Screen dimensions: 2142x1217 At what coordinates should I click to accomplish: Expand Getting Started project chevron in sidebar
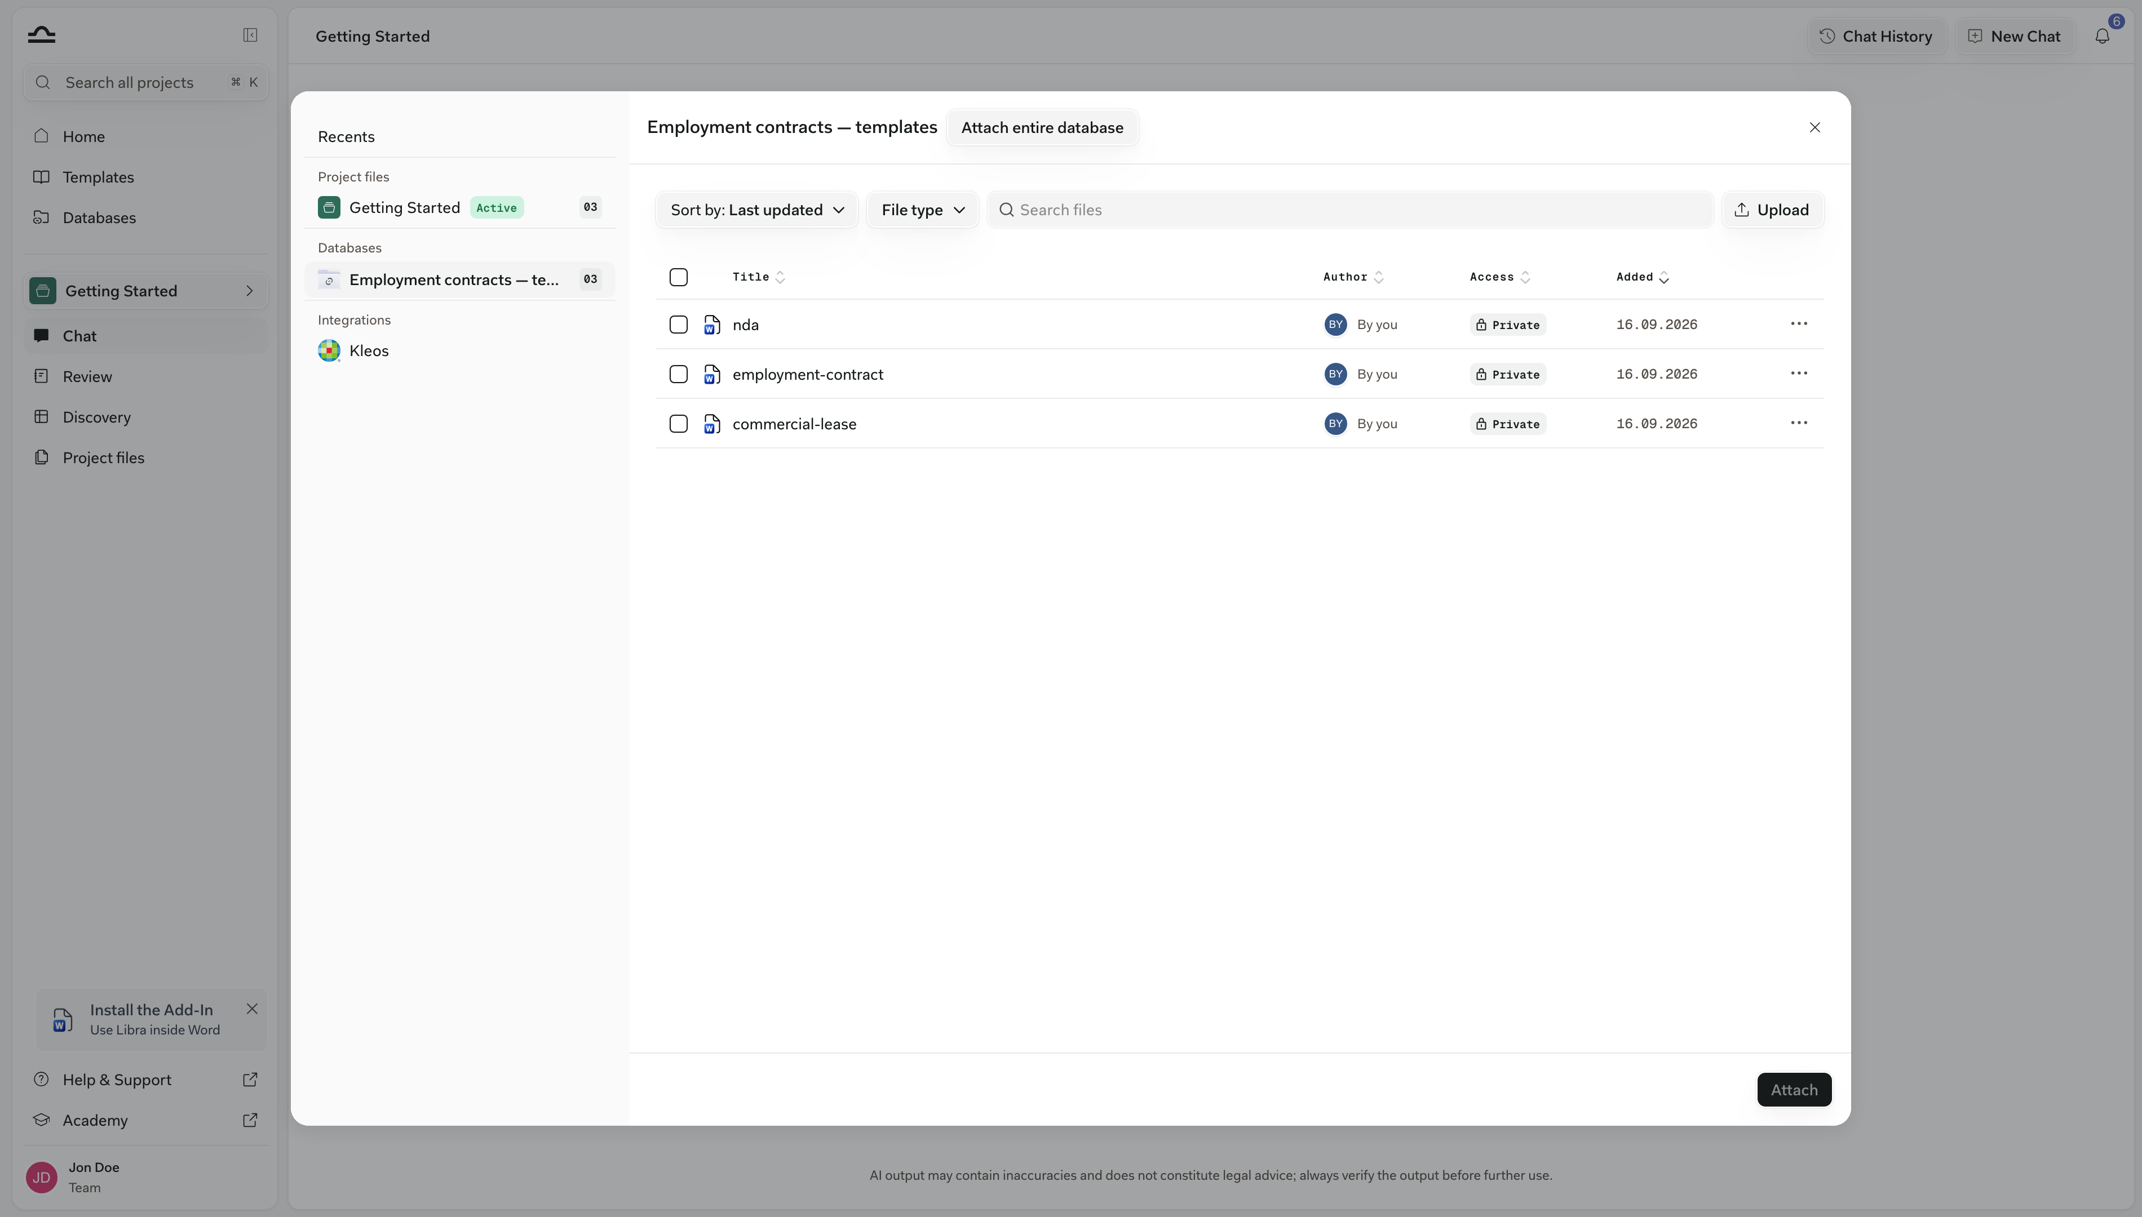[x=249, y=291]
